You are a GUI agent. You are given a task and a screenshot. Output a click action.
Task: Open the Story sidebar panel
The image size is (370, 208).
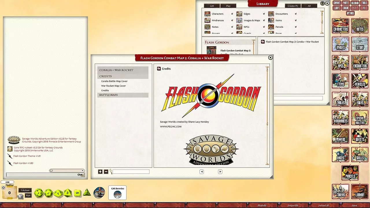pos(360,45)
